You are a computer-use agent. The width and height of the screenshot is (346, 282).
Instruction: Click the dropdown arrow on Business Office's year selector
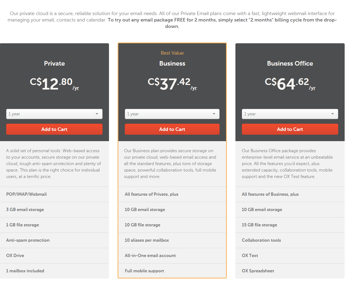pos(333,114)
